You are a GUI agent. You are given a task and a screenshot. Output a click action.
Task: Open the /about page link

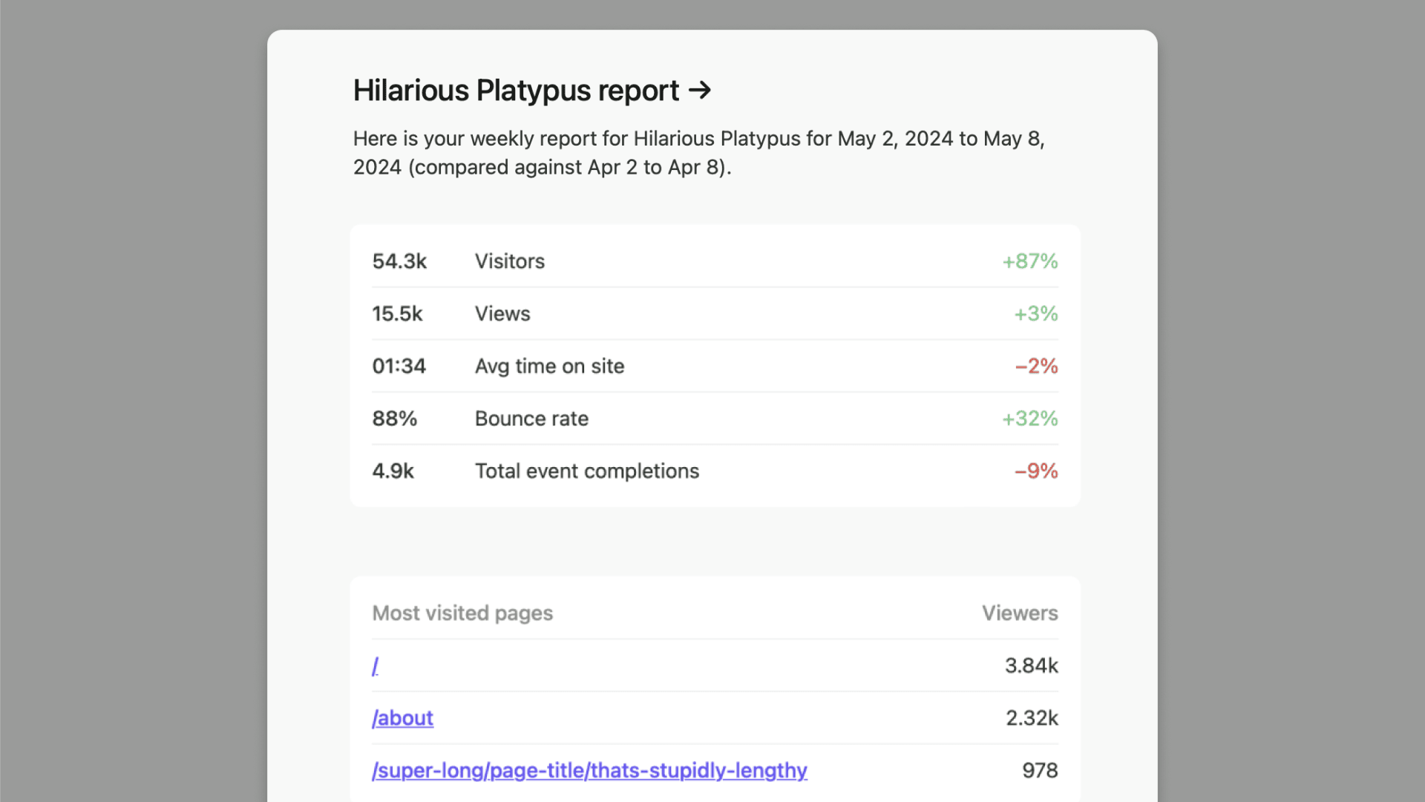(x=402, y=718)
